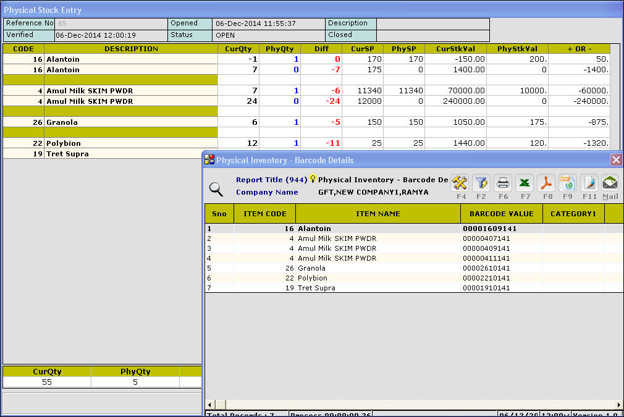The width and height of the screenshot is (624, 417).
Task: Sort by ITEM NAME column header
Action: point(378,214)
